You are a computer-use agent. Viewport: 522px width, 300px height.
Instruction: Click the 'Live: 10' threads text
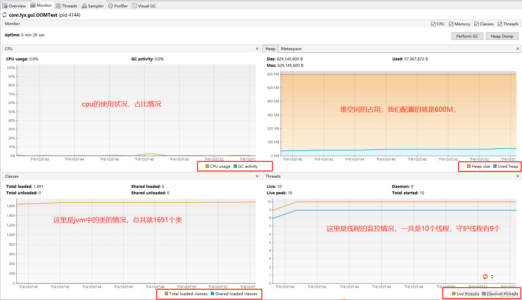(x=274, y=187)
